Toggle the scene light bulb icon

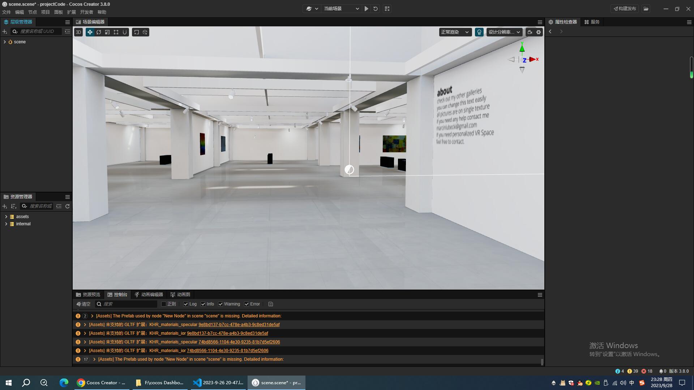coord(479,32)
